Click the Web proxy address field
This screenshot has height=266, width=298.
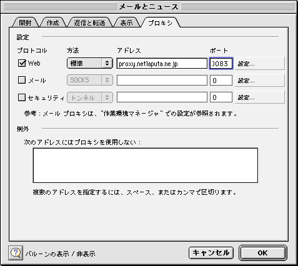[x=162, y=64]
